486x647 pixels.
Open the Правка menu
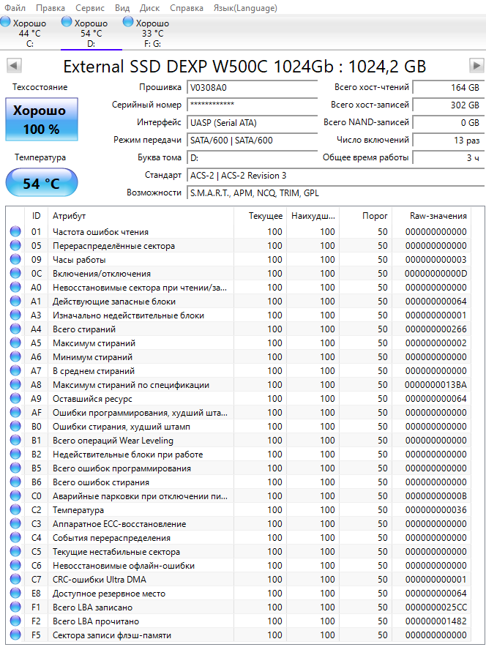point(51,8)
